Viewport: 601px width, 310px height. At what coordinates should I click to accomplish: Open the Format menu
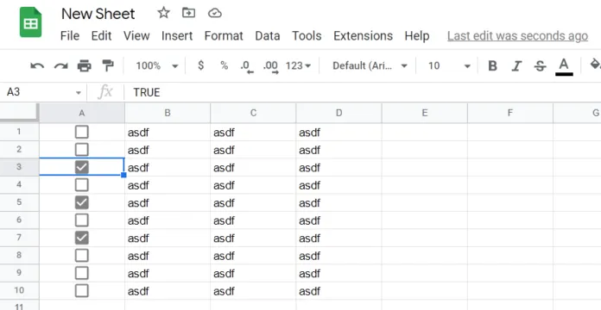tap(224, 36)
